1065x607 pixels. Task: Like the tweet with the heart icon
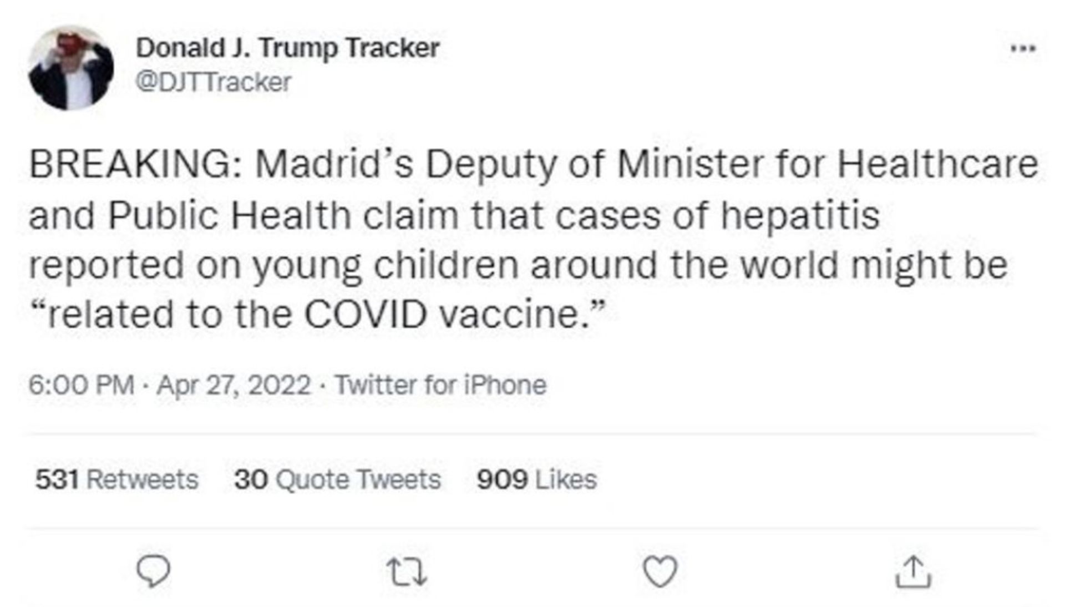pyautogui.click(x=660, y=571)
